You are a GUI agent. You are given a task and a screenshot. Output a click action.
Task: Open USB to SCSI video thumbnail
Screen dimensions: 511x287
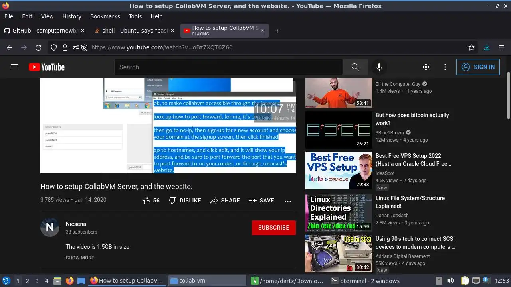339,254
